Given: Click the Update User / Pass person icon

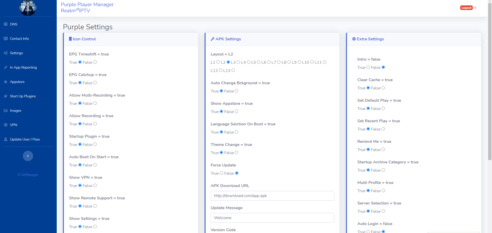Looking at the screenshot, I should (6, 139).
